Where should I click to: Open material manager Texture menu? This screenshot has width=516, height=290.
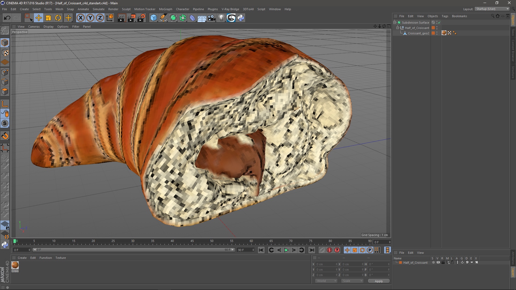click(60, 258)
